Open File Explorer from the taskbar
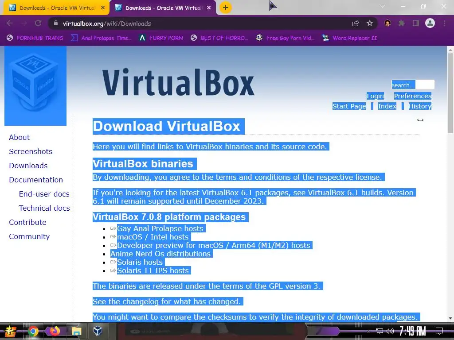This screenshot has height=340, width=454. coord(76,331)
